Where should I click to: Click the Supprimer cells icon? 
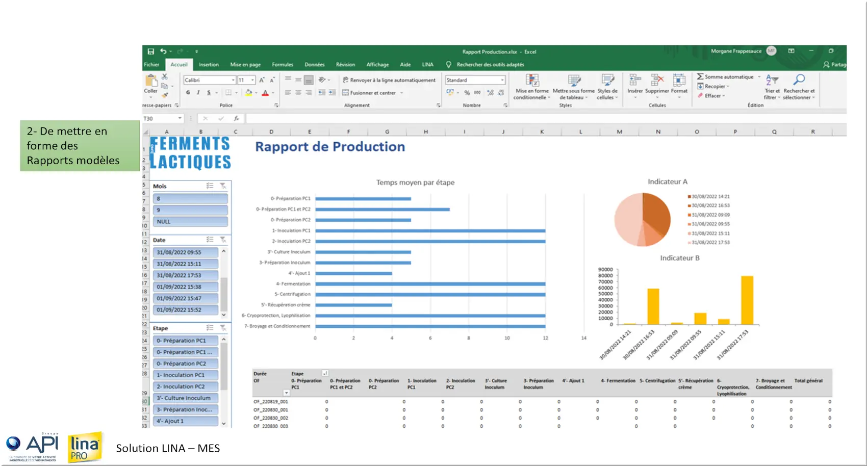[657, 80]
